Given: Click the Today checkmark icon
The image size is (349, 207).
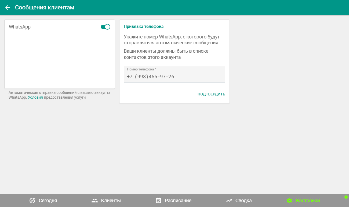Looking at the screenshot, I should click(32, 201).
